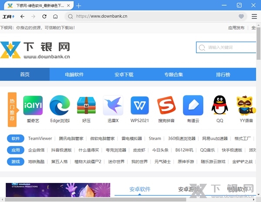Viewport: 261px width, 202px height.
Task: Open the 雷电模拟器 link
Action: pos(132,138)
